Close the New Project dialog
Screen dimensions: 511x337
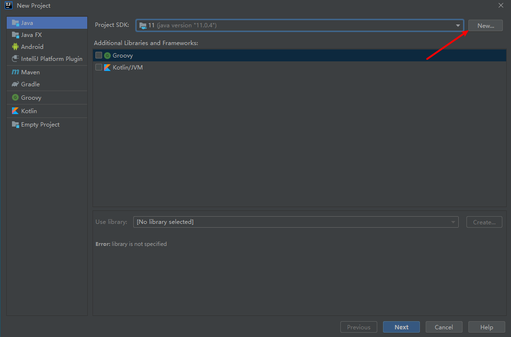click(501, 5)
